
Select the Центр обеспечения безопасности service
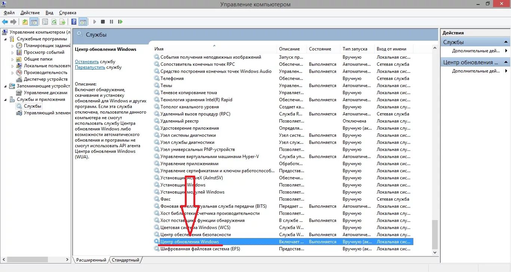tap(283, 235)
